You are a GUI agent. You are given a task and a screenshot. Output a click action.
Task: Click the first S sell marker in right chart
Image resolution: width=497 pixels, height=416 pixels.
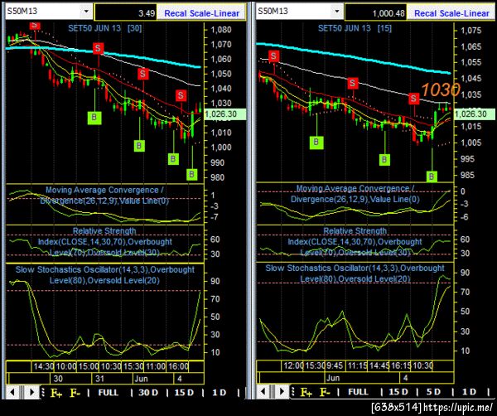tap(273, 56)
